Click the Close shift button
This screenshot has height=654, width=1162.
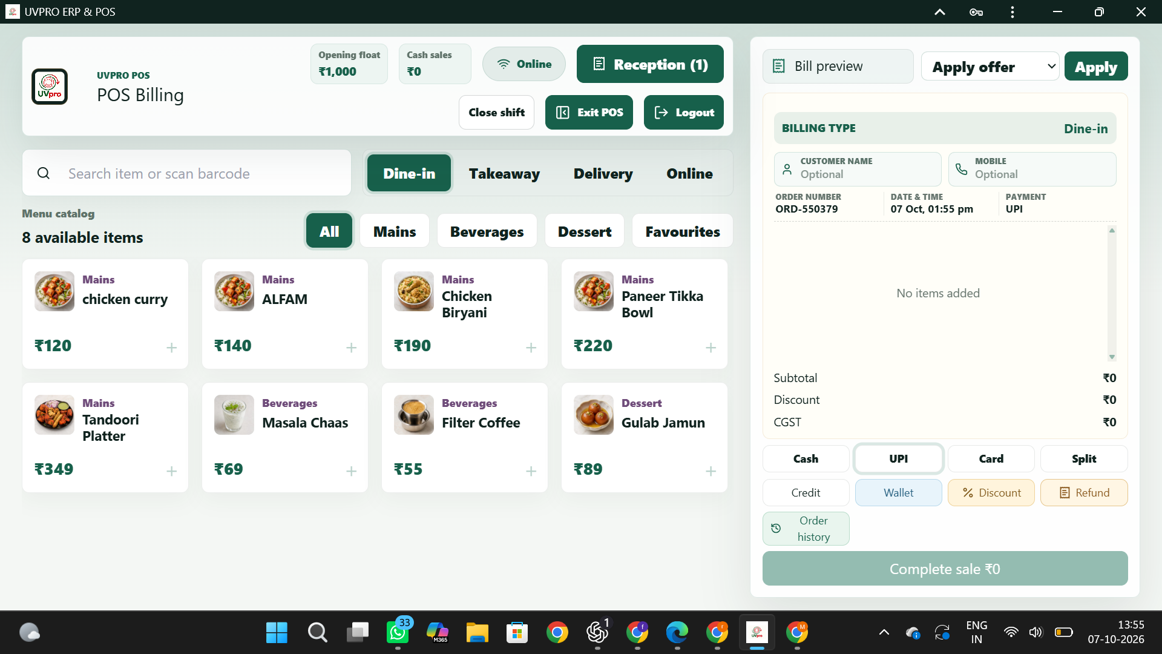[x=496, y=112]
